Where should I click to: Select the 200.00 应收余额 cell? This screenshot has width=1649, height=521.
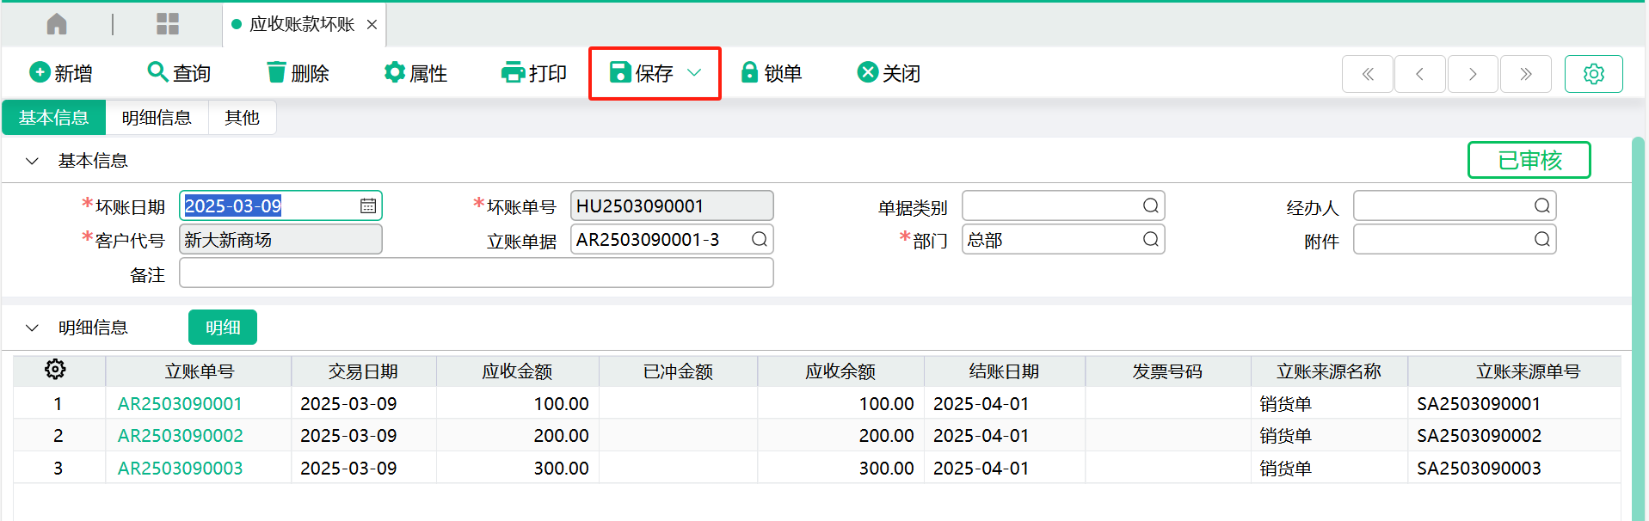click(x=841, y=436)
